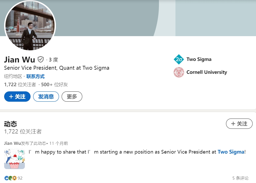Viewport: 256px width, 183px height.
Task: Open the new position announcement post text
Action: (122, 152)
